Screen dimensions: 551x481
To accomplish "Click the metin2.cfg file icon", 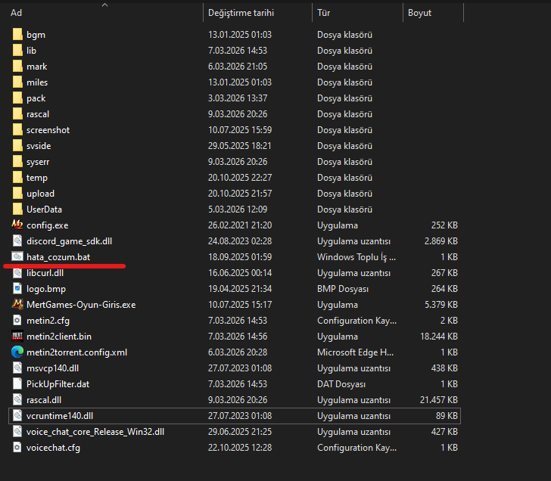I will click(17, 320).
